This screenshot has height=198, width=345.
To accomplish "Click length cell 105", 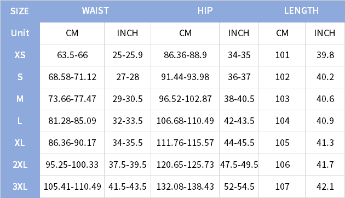I will (282, 143).
